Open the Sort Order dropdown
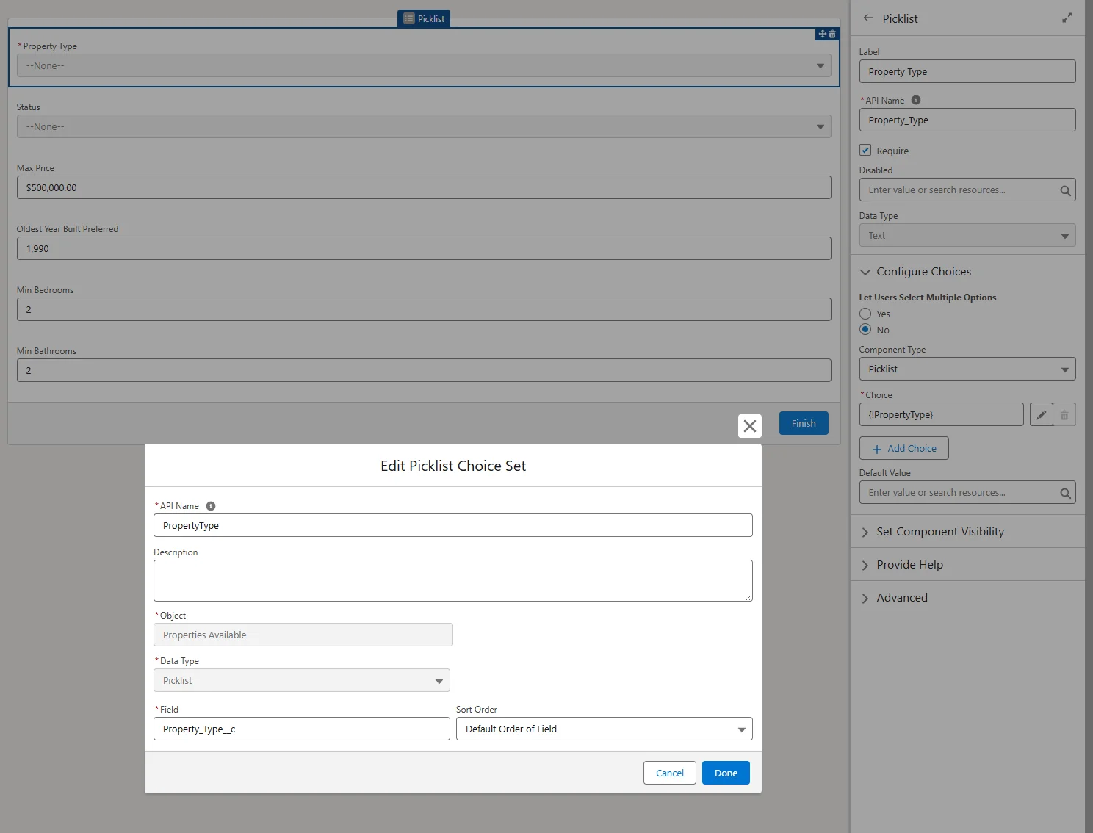 coord(604,729)
